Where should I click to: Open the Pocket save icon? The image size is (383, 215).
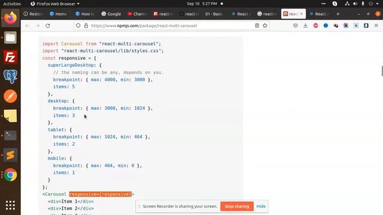[x=295, y=25]
